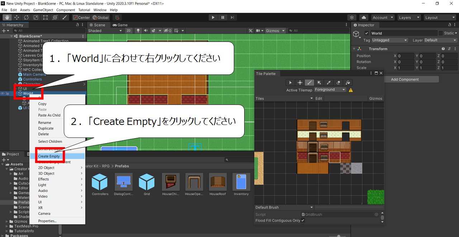Toggle pivot mode Center button
Viewport: 459px width, 237px height.
click(81, 18)
